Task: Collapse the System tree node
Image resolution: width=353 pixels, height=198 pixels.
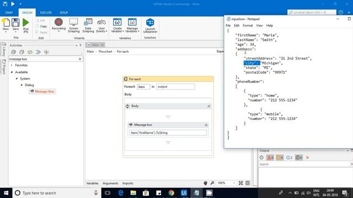Action: (17, 79)
